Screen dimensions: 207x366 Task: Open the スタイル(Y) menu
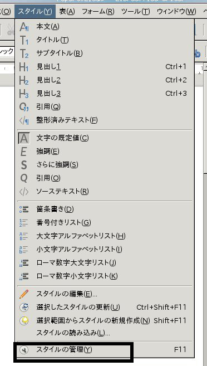35,11
